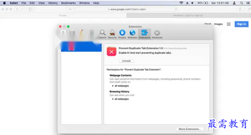The image size is (251, 135).
Task: Click the eject icon in menu bar
Action: [187, 3]
